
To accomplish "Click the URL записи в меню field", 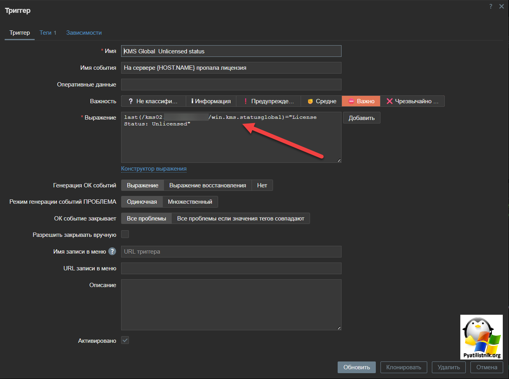I will (x=231, y=268).
